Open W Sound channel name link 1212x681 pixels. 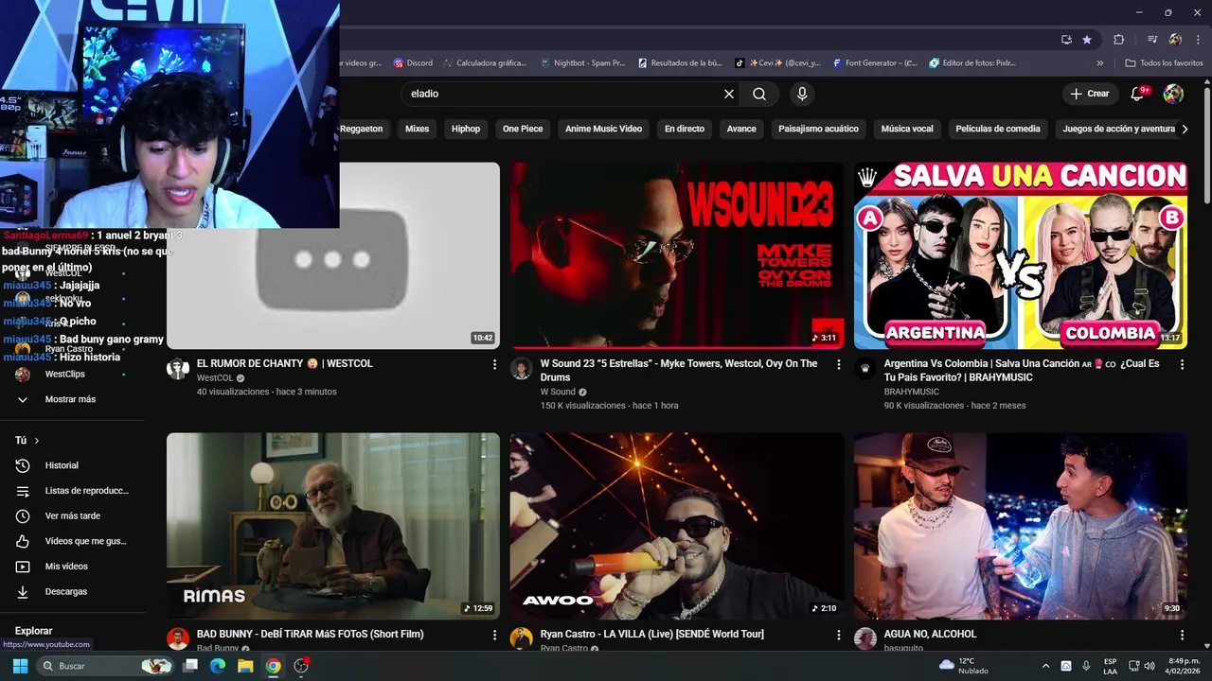(x=558, y=392)
